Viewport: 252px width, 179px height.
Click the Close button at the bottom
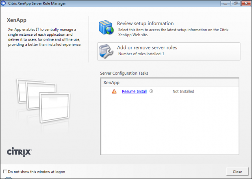coord(237,172)
